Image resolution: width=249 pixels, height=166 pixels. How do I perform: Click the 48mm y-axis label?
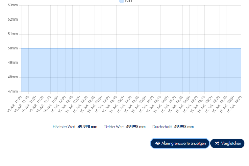pyautogui.click(x=13, y=77)
